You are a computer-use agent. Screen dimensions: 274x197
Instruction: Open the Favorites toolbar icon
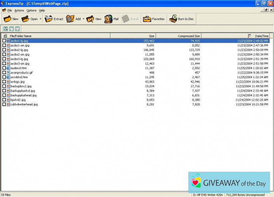(x=147, y=19)
